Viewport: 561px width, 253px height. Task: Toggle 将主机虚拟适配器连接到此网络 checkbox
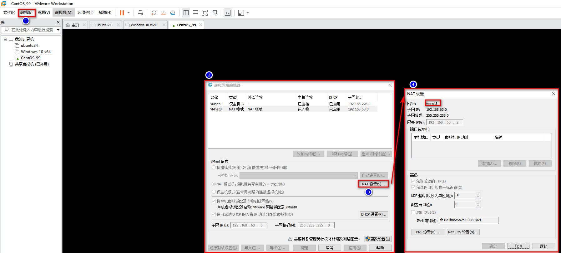coord(214,201)
